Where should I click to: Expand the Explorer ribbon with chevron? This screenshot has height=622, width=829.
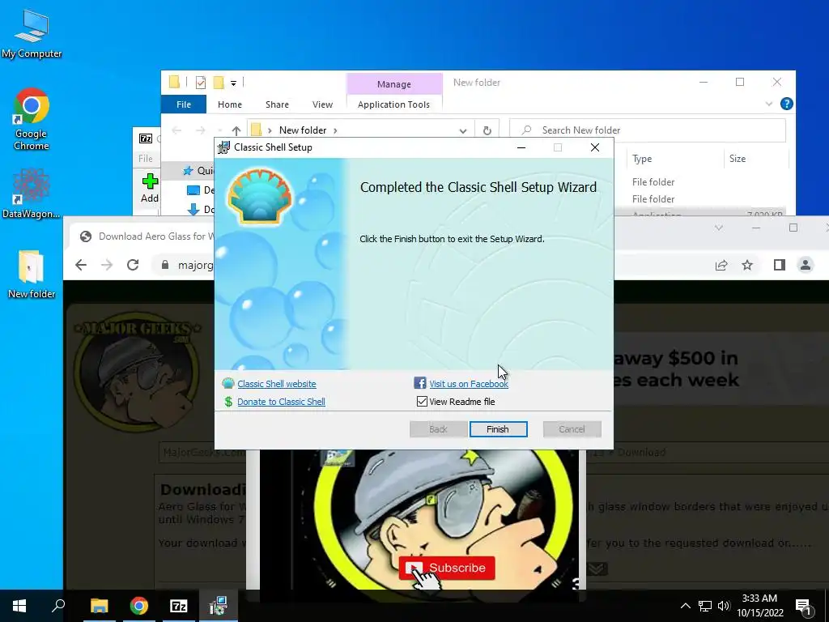click(x=769, y=104)
